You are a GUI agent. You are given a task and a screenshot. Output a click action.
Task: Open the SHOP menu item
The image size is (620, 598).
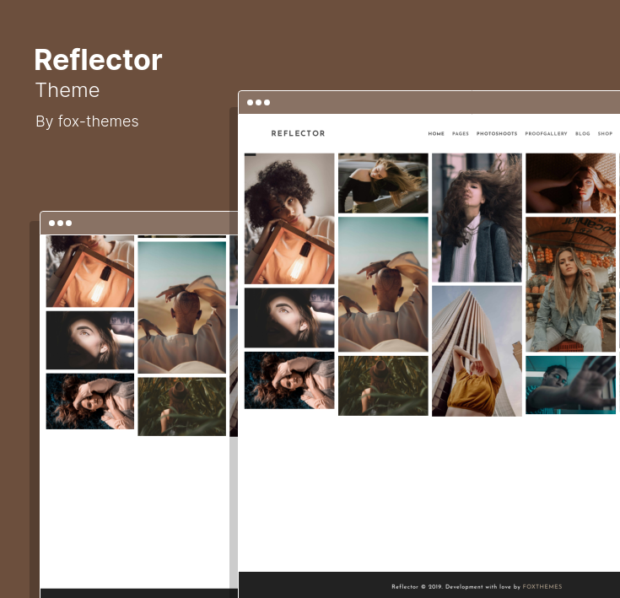(605, 133)
